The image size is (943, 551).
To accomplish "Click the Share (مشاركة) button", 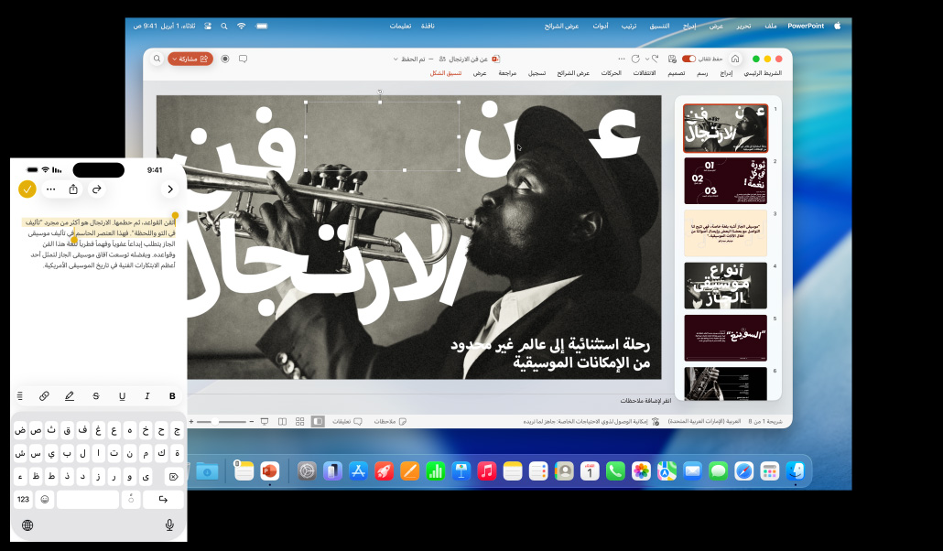I will coord(190,59).
